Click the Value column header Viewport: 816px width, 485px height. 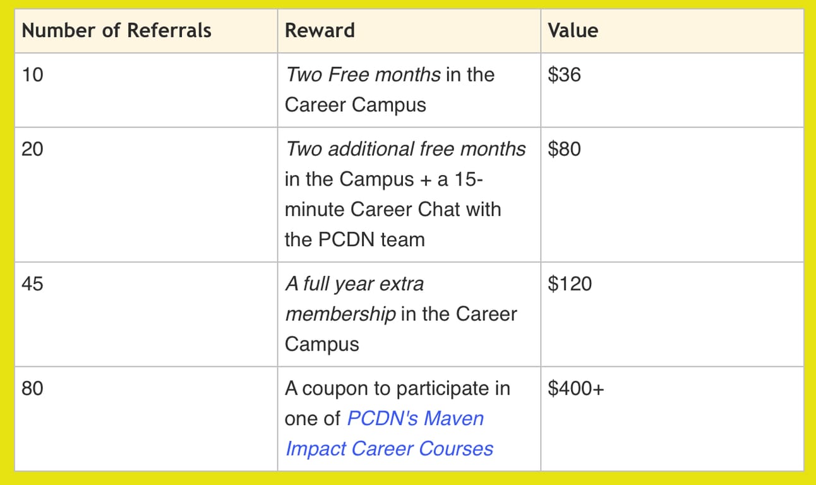573,30
